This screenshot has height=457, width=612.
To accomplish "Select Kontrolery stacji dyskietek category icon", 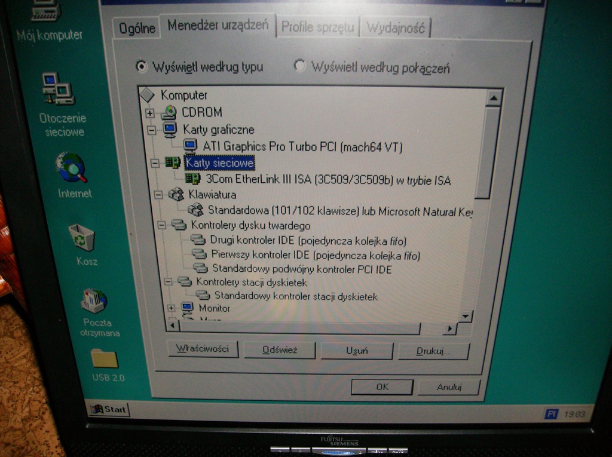I will coord(185,281).
